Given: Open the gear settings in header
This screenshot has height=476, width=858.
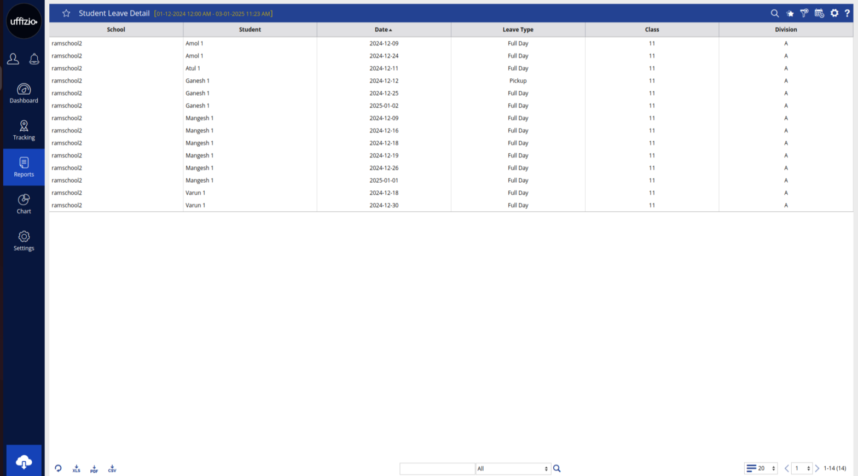Looking at the screenshot, I should (834, 13).
